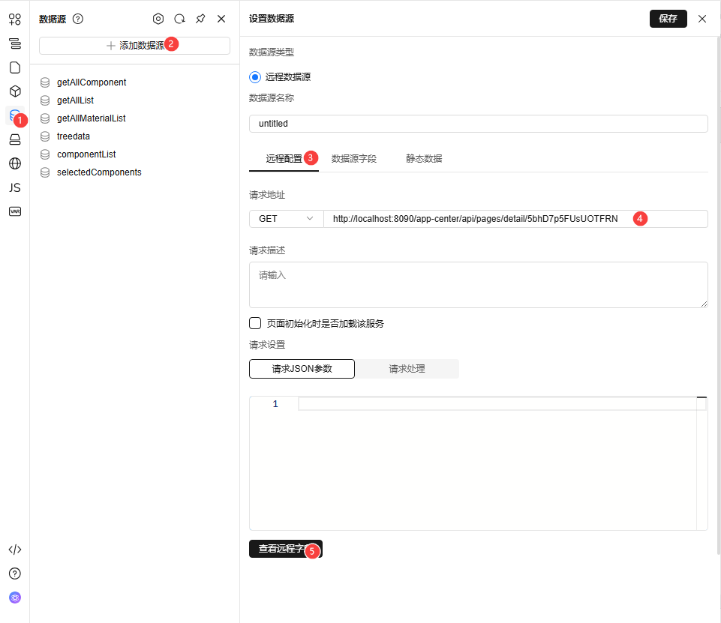Open the settings gear in the 数据源 panel
The height and width of the screenshot is (623, 721).
tap(158, 19)
